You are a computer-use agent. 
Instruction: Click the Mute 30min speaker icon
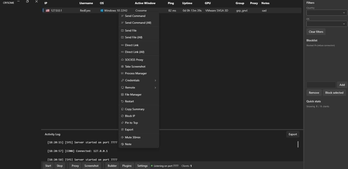[x=122, y=137]
